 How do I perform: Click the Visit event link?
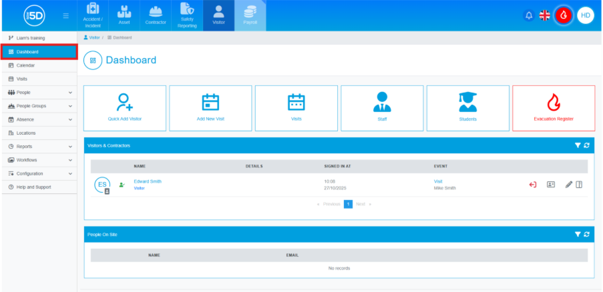(x=438, y=181)
